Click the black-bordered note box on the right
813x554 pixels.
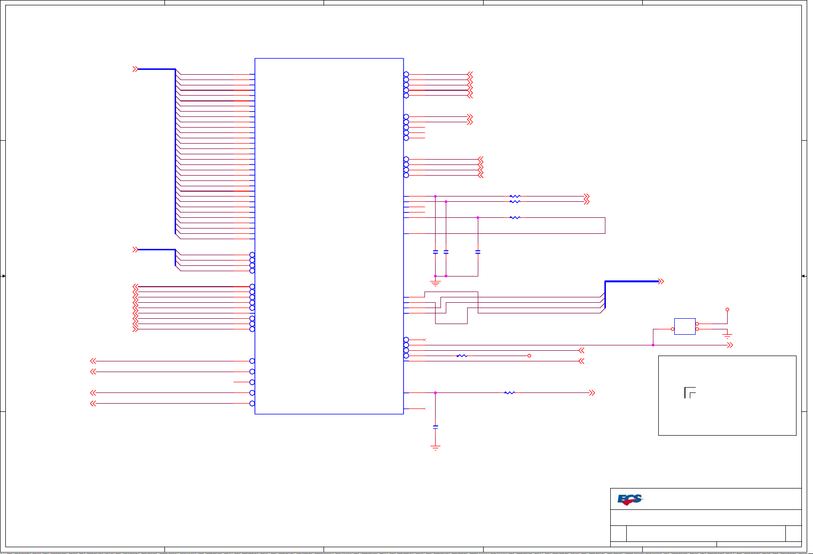coord(727,395)
